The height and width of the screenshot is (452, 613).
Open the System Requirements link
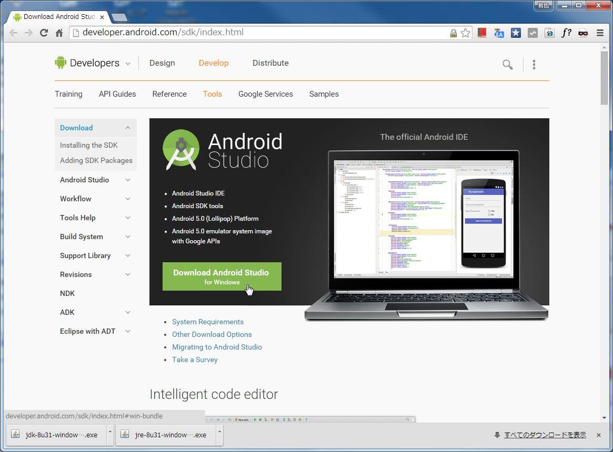point(208,322)
